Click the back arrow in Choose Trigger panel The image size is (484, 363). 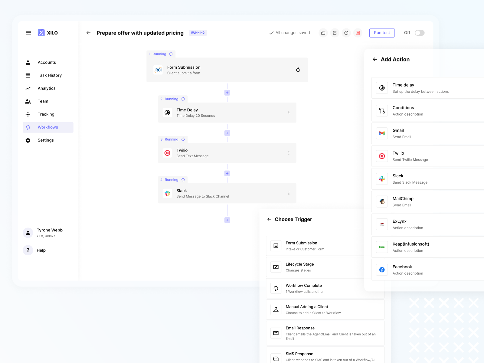tap(269, 219)
